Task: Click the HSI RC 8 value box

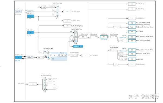Action: click(30, 33)
